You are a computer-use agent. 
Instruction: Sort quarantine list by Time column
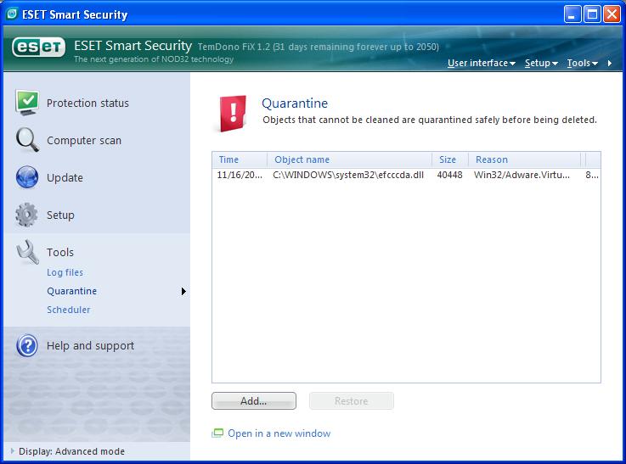click(x=240, y=159)
